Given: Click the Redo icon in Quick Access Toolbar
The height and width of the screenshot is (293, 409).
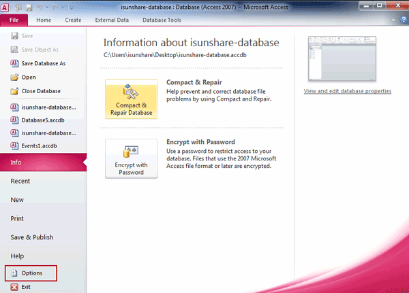Looking at the screenshot, I should click(x=55, y=7).
